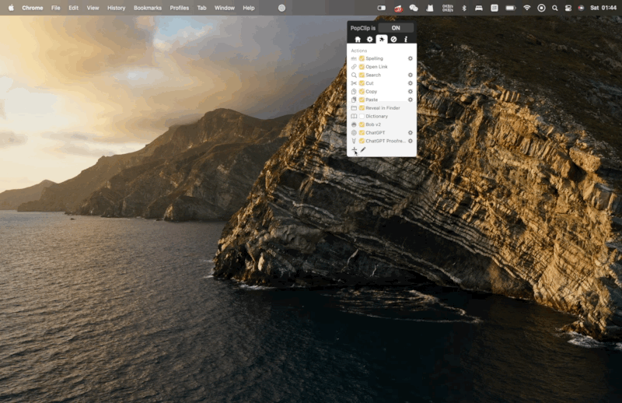Open Spotlight search from the menu bar
This screenshot has width=622, height=403.
point(554,8)
